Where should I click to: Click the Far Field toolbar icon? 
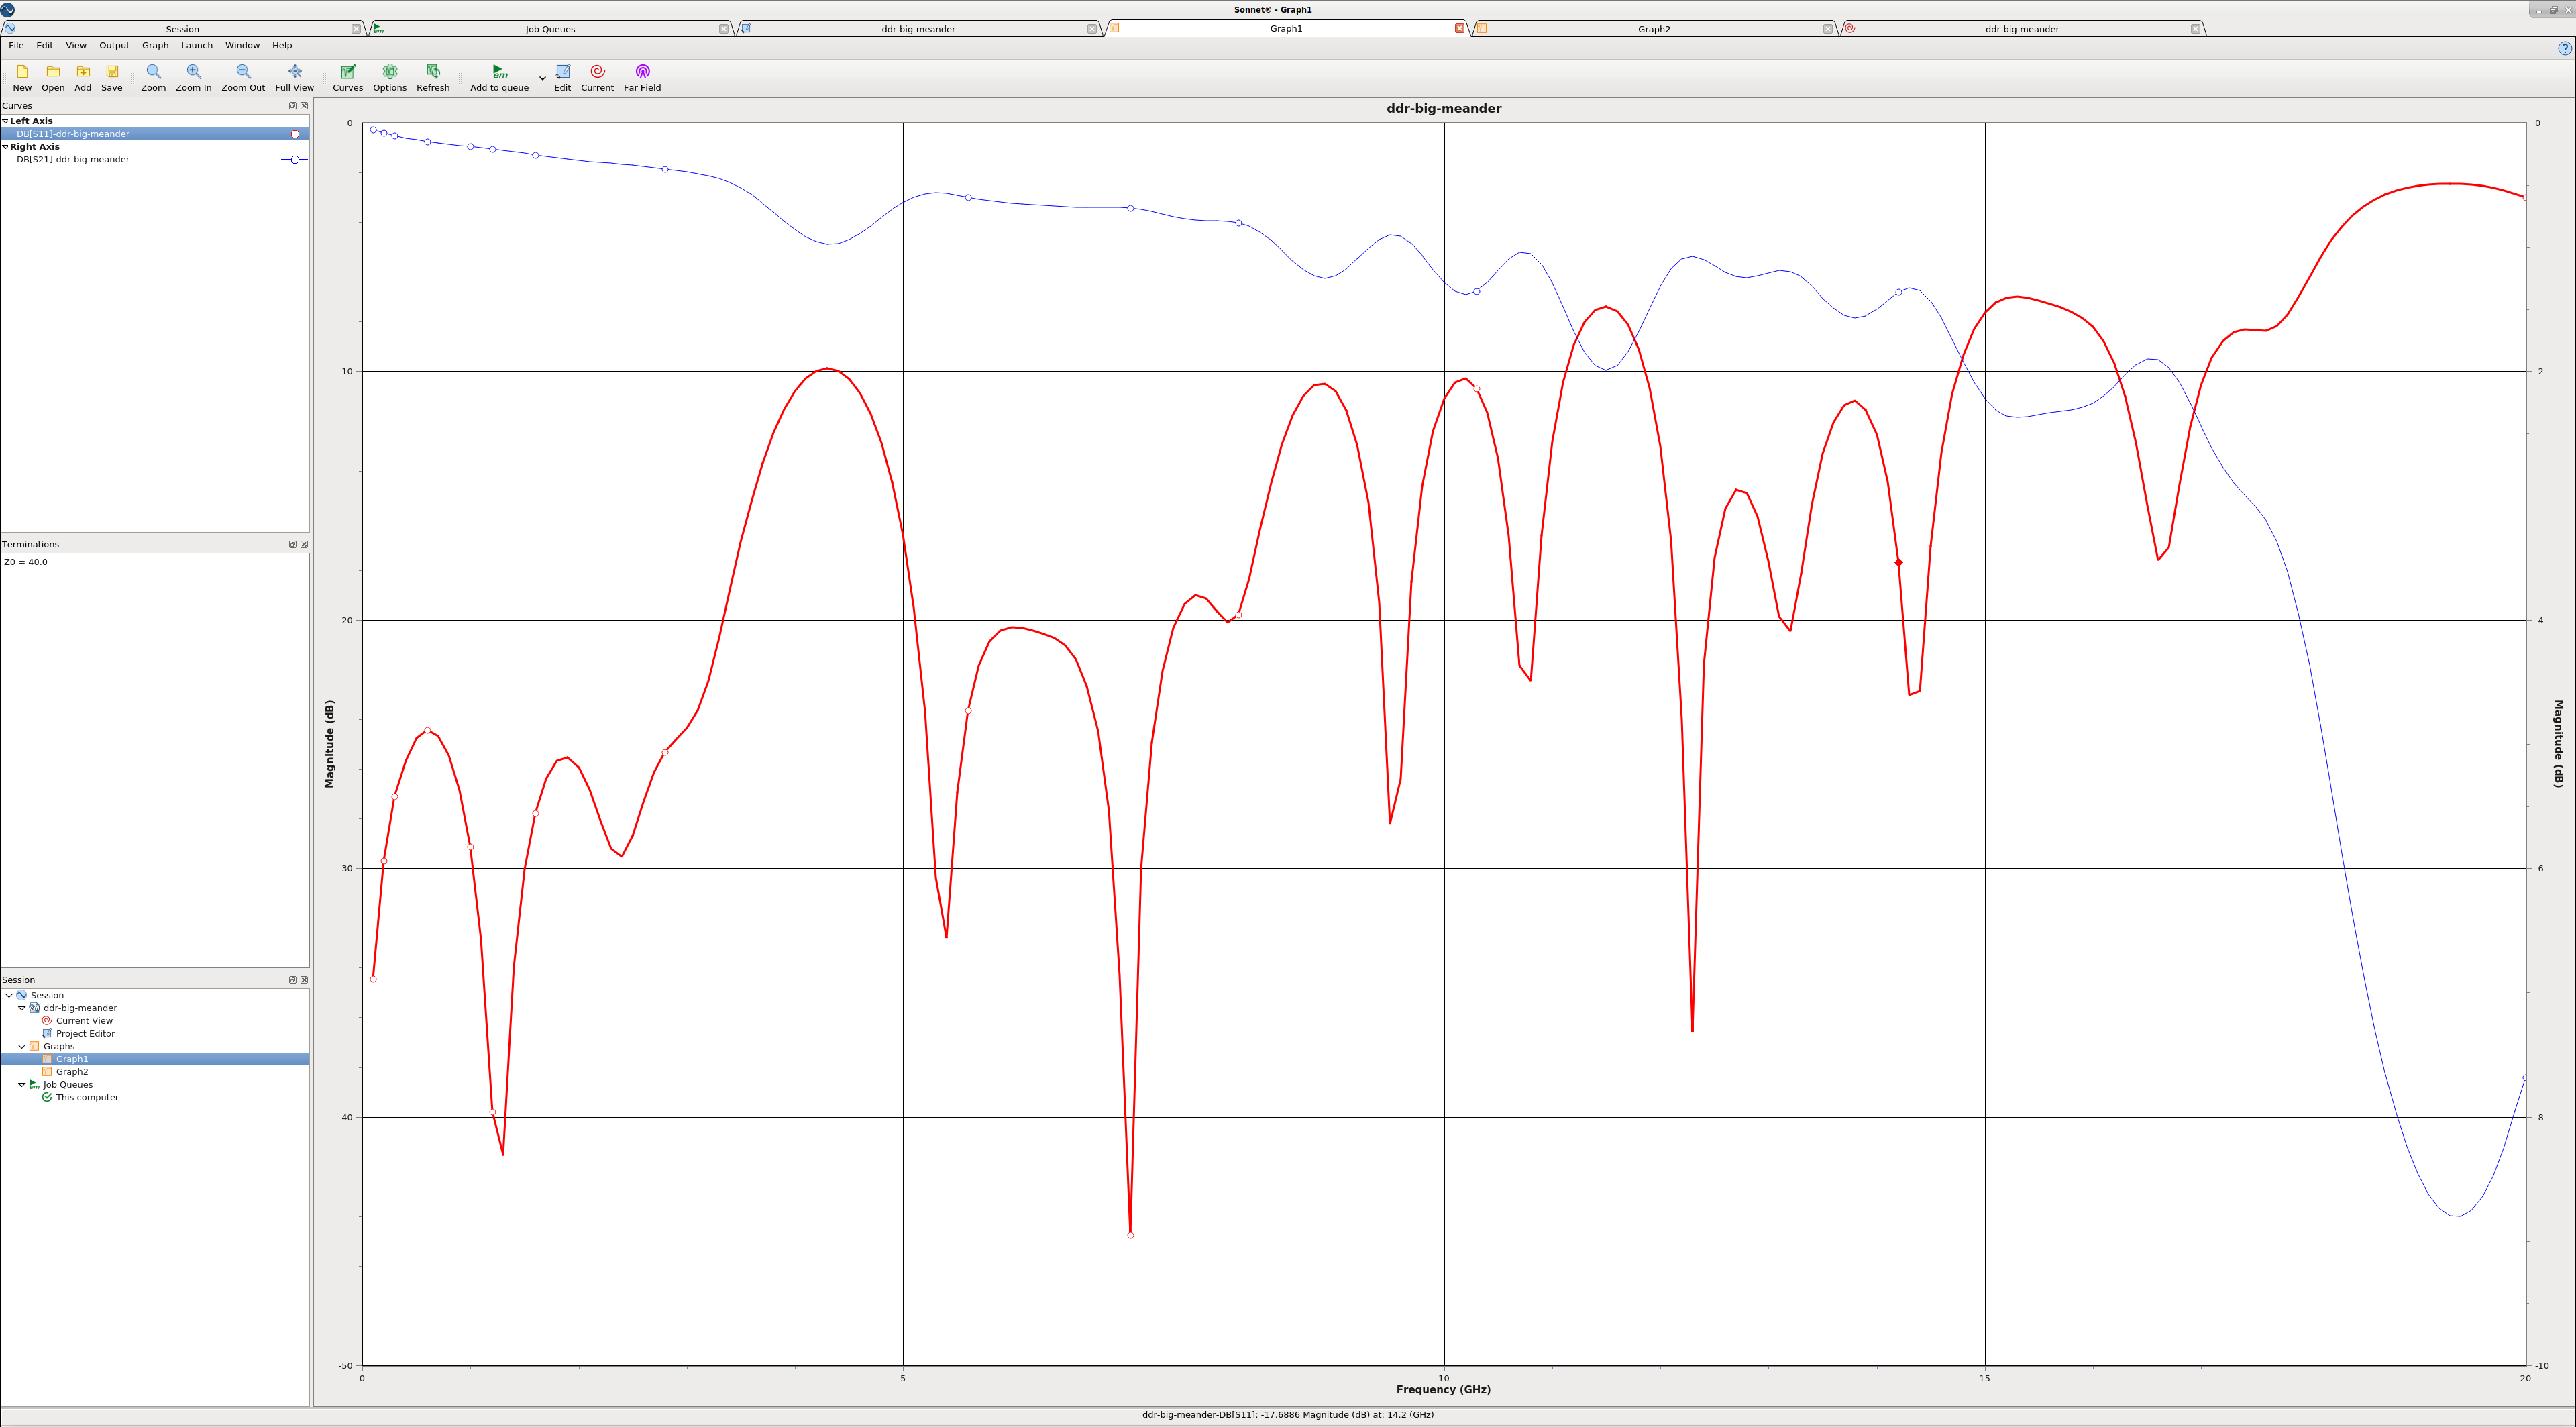(x=642, y=72)
